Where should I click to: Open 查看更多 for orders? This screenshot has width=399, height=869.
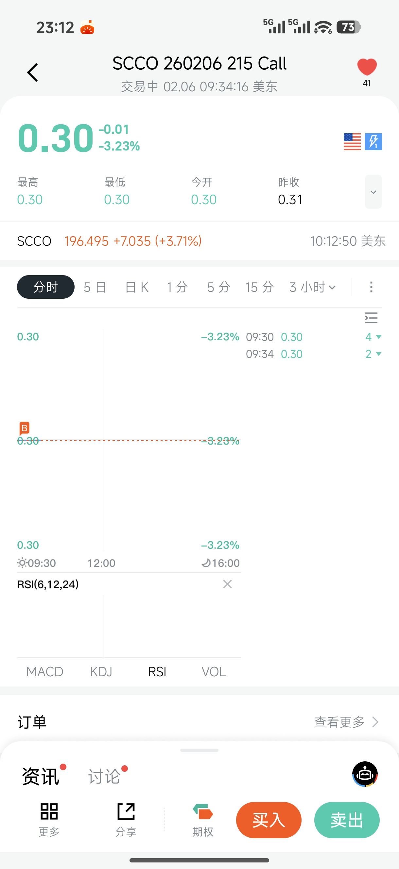tap(346, 722)
